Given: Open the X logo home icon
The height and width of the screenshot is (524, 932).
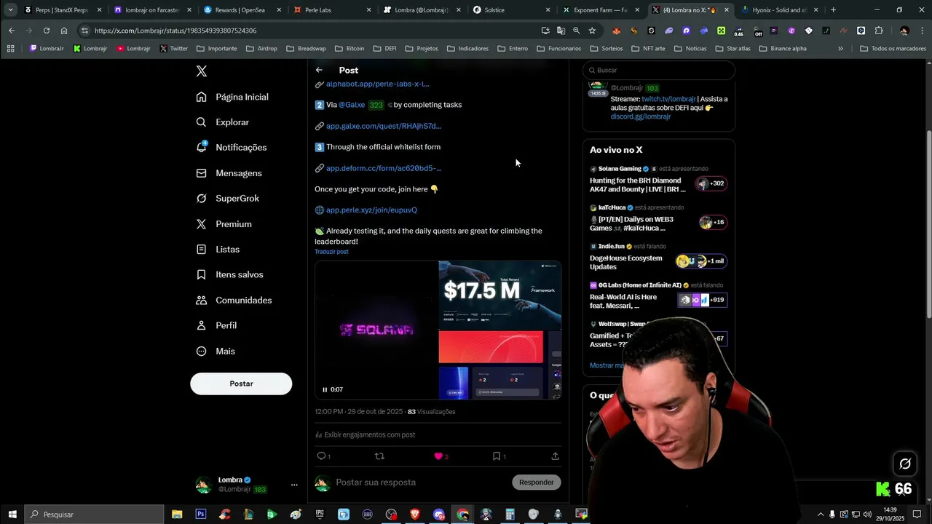Looking at the screenshot, I should tap(202, 71).
